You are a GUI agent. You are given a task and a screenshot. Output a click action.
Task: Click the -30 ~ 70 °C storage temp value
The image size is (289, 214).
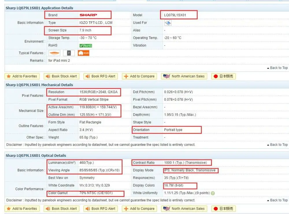point(88,38)
